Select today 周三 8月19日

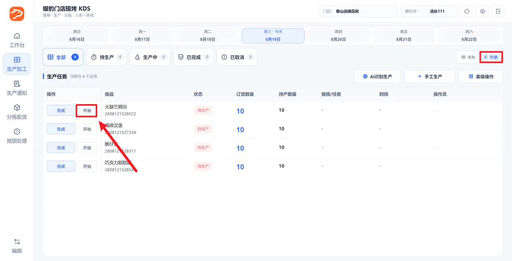pyautogui.click(x=273, y=36)
